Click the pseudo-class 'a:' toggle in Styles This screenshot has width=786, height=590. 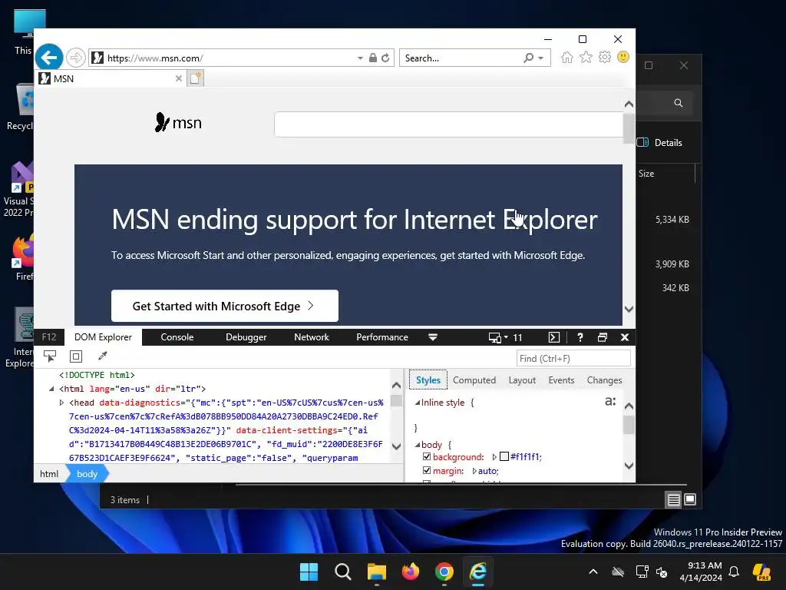tap(610, 401)
